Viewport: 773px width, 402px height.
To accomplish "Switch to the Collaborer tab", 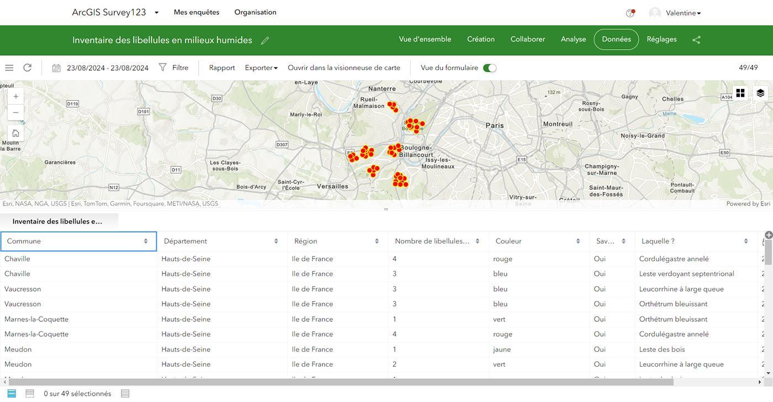I will pyautogui.click(x=528, y=39).
